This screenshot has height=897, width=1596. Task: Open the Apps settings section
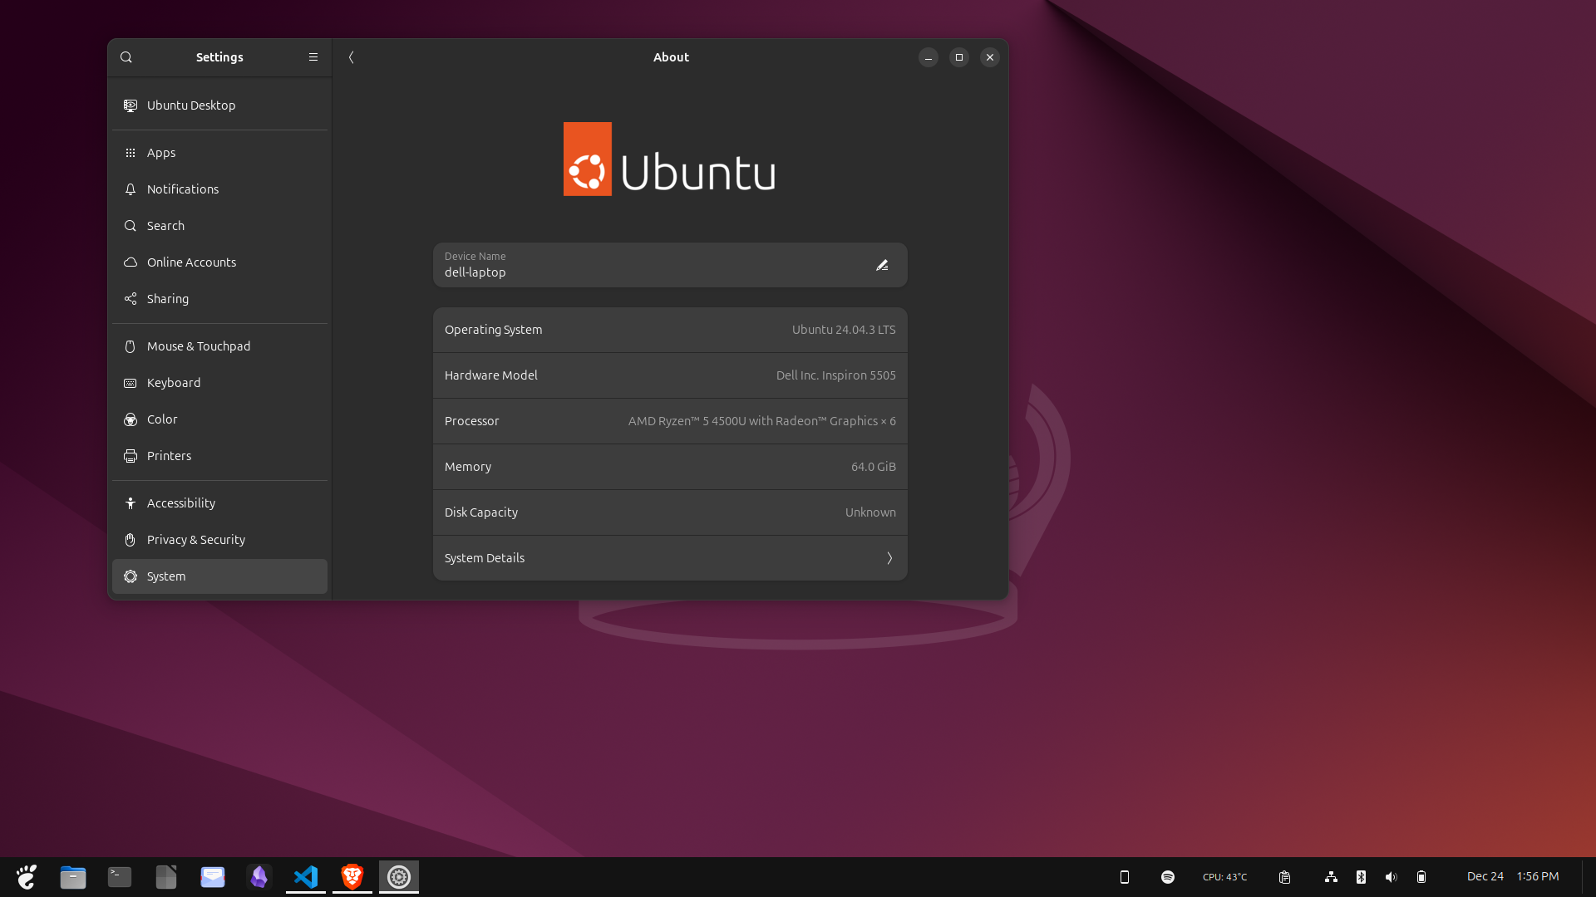pos(130,153)
